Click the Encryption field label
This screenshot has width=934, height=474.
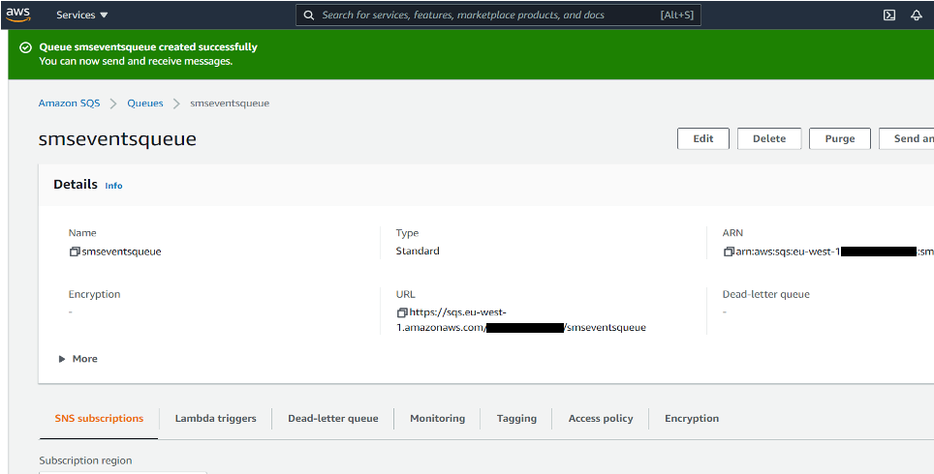coord(94,294)
